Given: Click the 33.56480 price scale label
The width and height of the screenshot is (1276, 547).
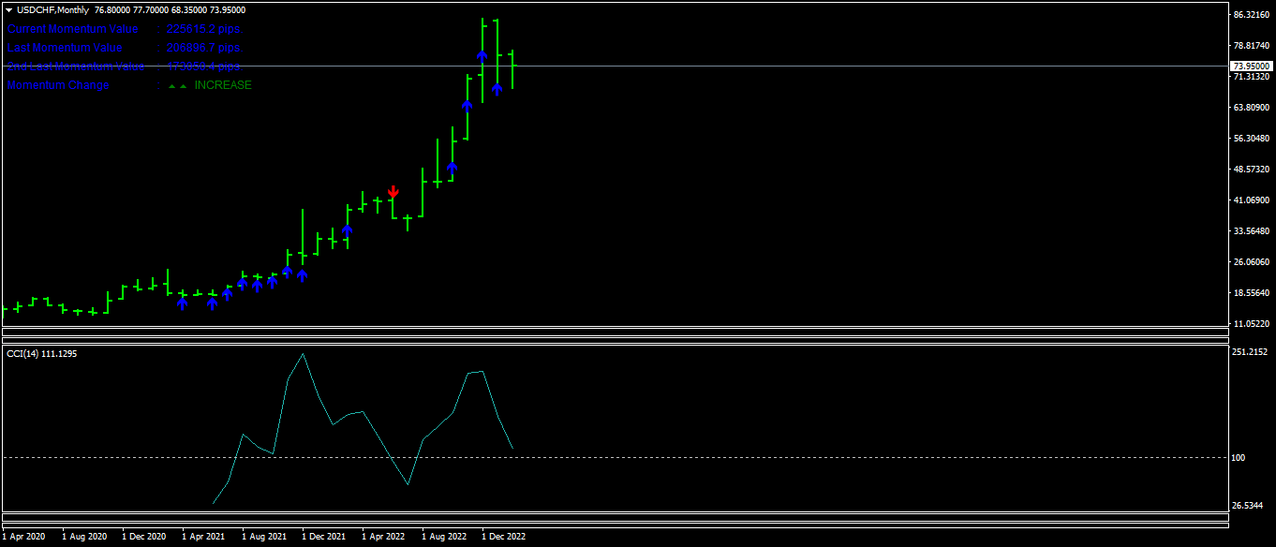Looking at the screenshot, I should point(1252,231).
